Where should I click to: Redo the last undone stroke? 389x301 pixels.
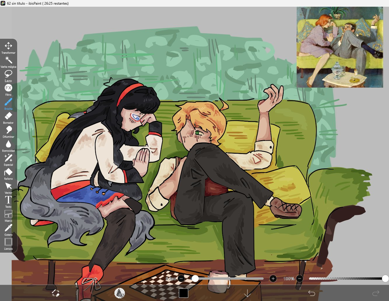(376, 293)
